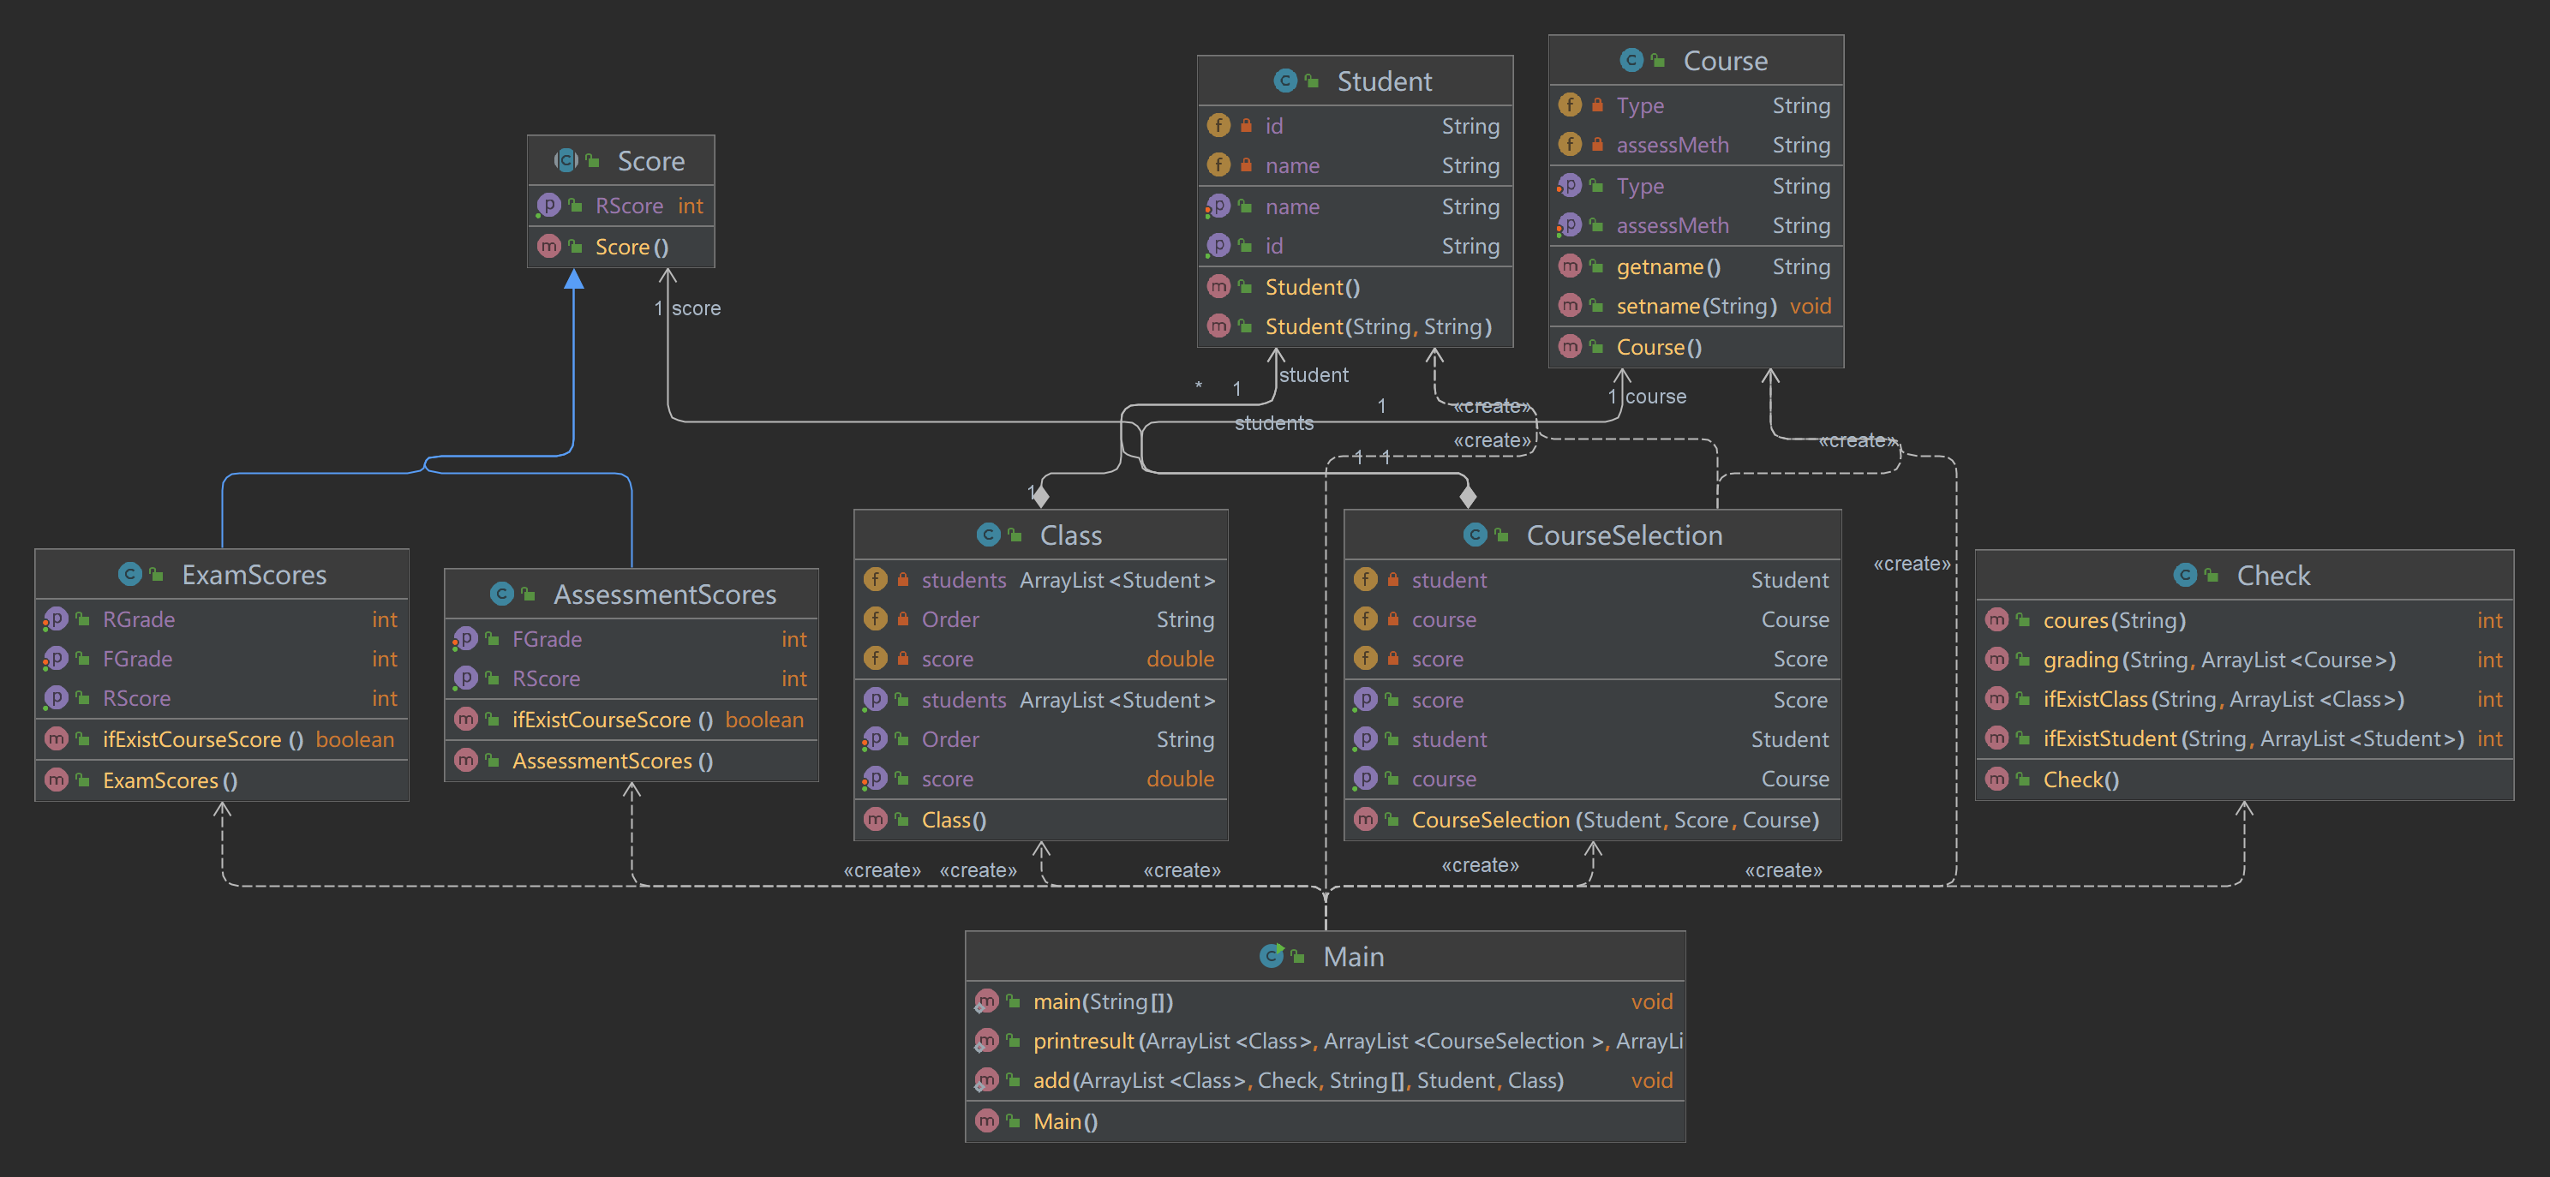Click the method icon beside ExamScores() constructor
Screen dimensions: 2550x1177
[57, 780]
